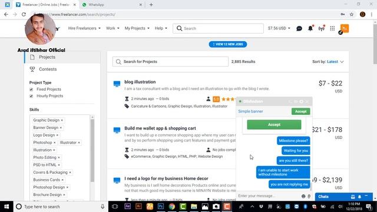Open the $7.56 USD balance dropdown
The image size is (377, 212).
[279, 28]
